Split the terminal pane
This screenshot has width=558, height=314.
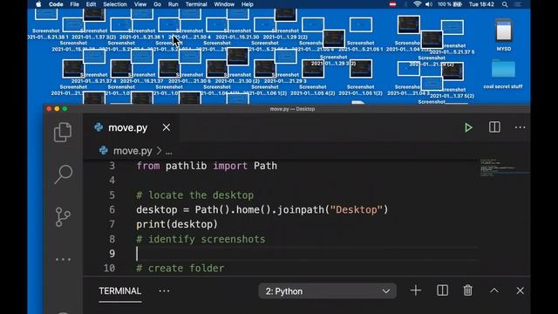click(x=442, y=290)
